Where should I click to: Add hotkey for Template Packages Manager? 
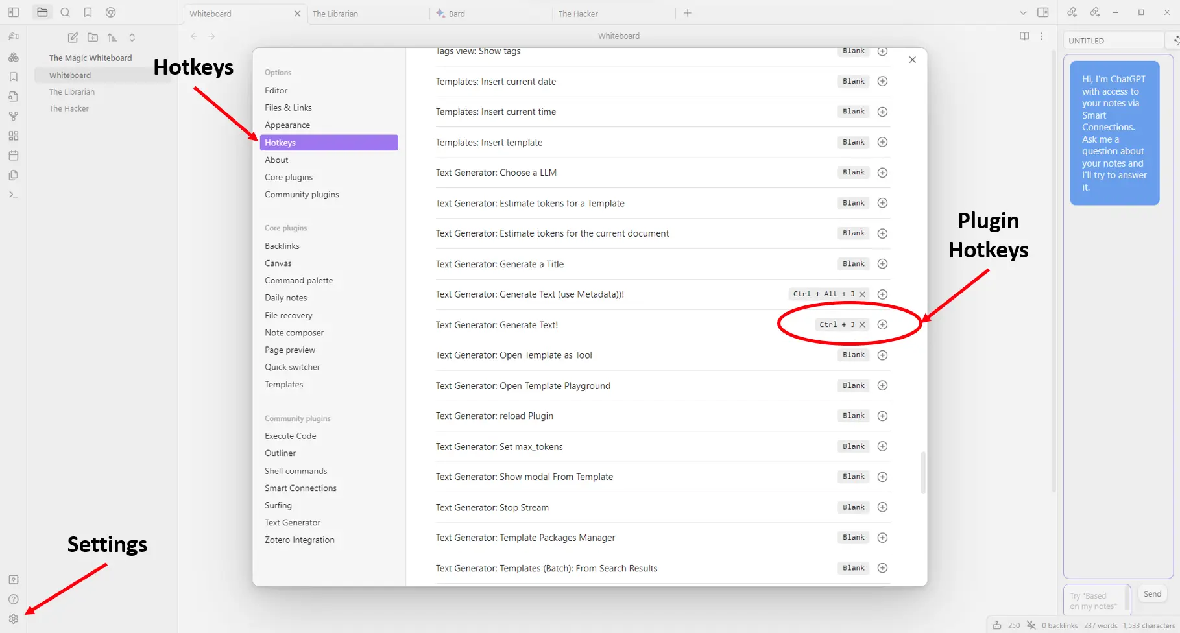(x=882, y=538)
